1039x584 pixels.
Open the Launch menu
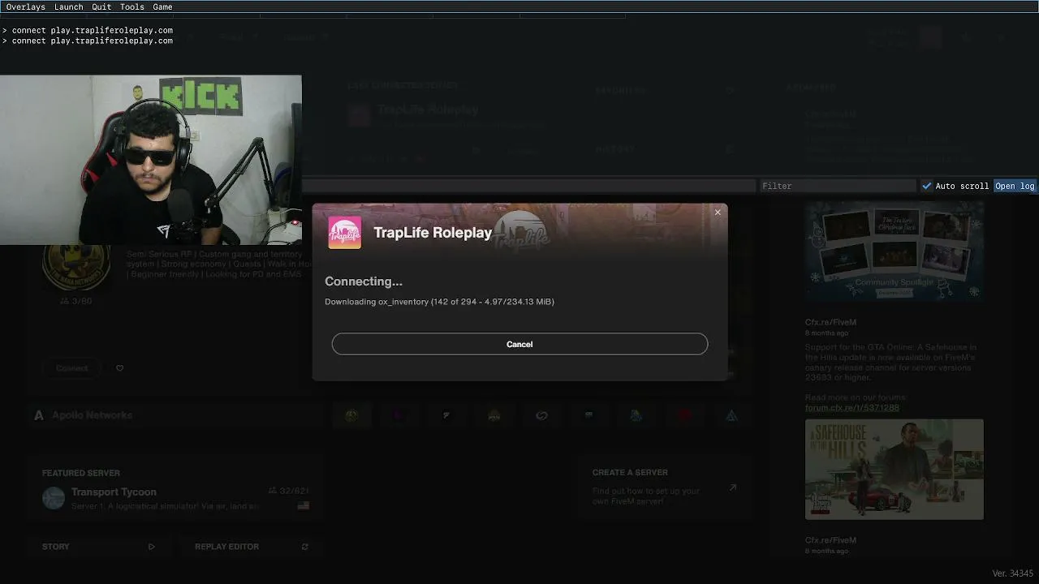[68, 6]
